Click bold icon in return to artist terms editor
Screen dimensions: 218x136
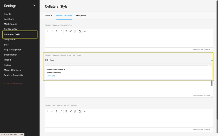tap(57, 111)
